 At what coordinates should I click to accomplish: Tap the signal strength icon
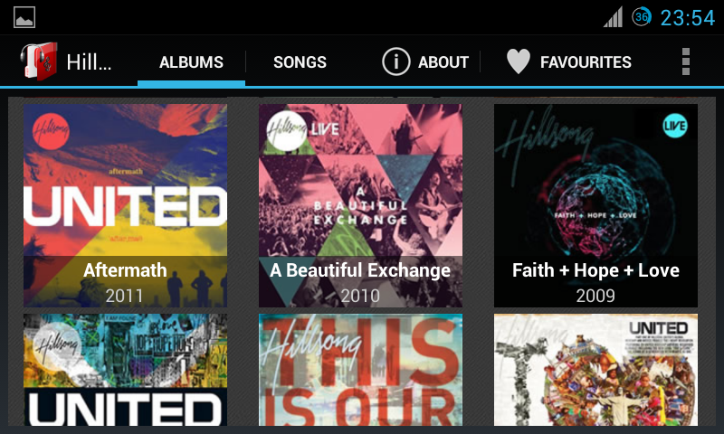point(613,17)
